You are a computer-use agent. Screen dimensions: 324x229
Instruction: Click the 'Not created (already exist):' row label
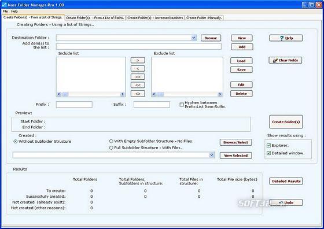[x=39, y=202]
